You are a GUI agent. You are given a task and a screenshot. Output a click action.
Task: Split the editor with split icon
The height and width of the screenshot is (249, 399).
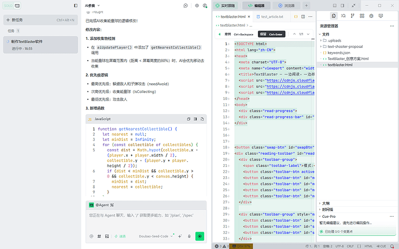pos(303,17)
